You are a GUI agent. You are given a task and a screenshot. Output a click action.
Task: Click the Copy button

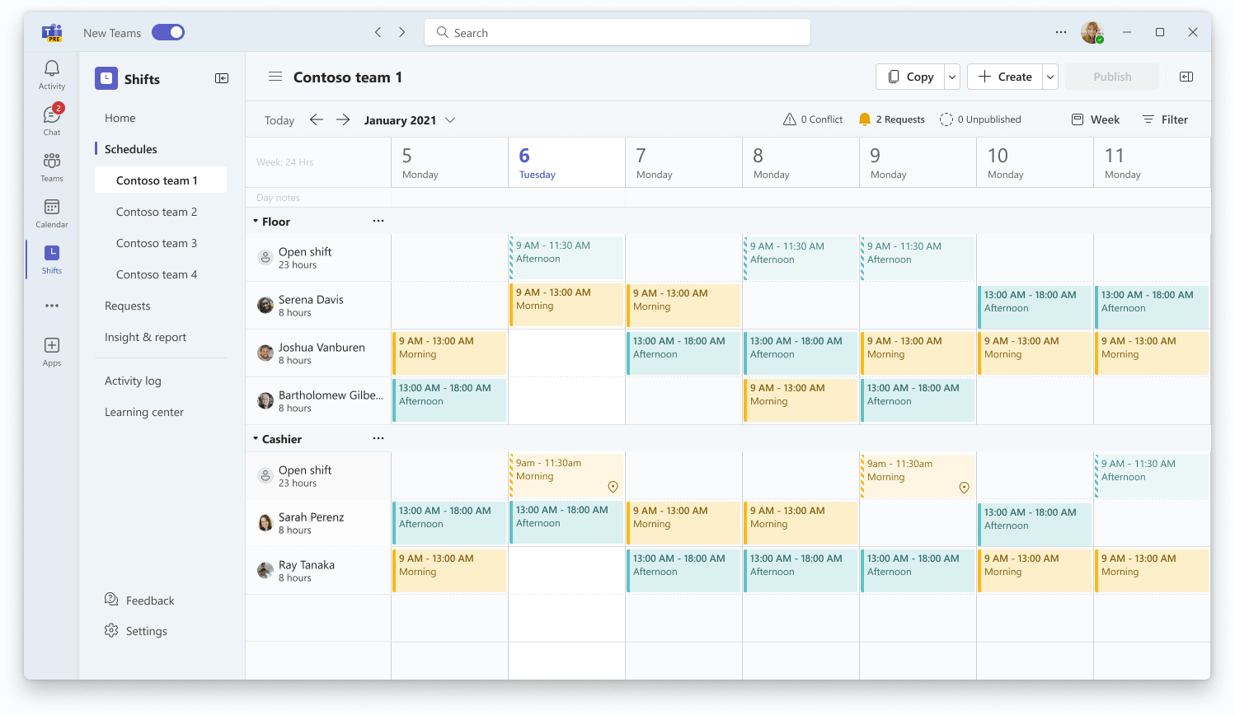[x=910, y=77]
